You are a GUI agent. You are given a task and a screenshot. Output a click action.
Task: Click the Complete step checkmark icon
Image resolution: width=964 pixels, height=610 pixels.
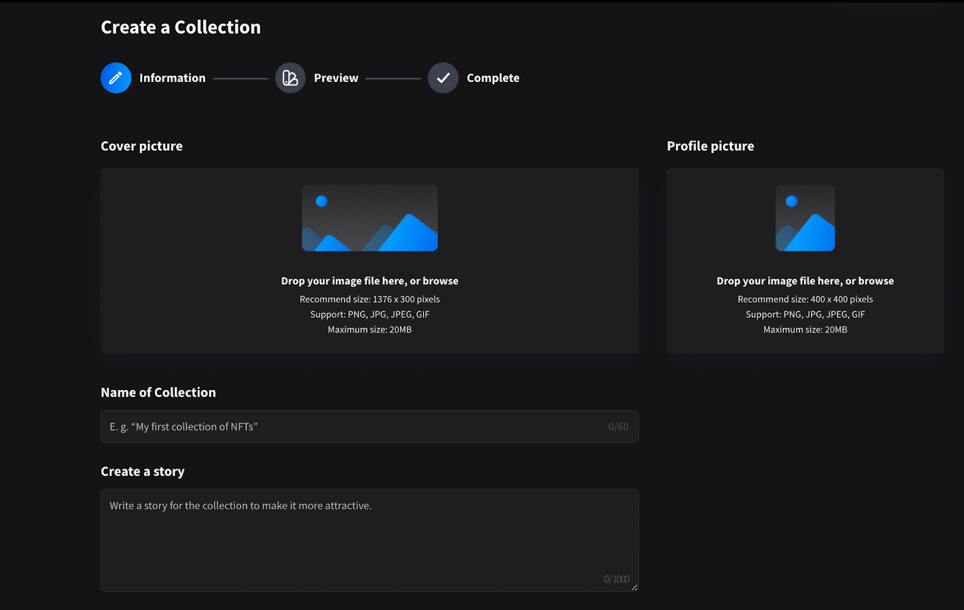[443, 78]
